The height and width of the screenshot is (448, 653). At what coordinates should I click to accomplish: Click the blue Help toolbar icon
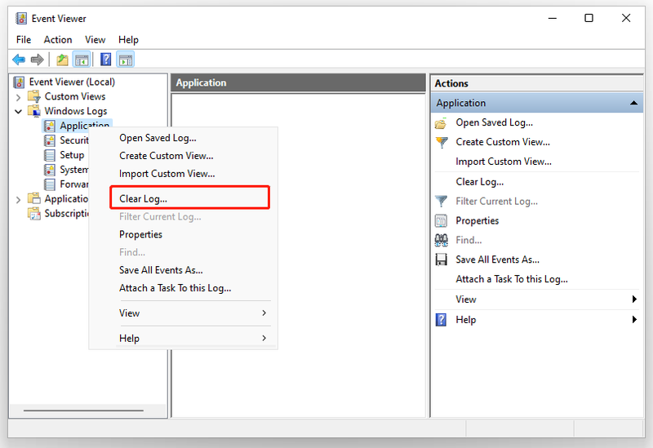pos(106,60)
